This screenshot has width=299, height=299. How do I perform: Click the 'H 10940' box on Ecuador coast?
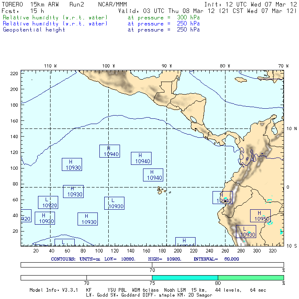tap(223, 198)
